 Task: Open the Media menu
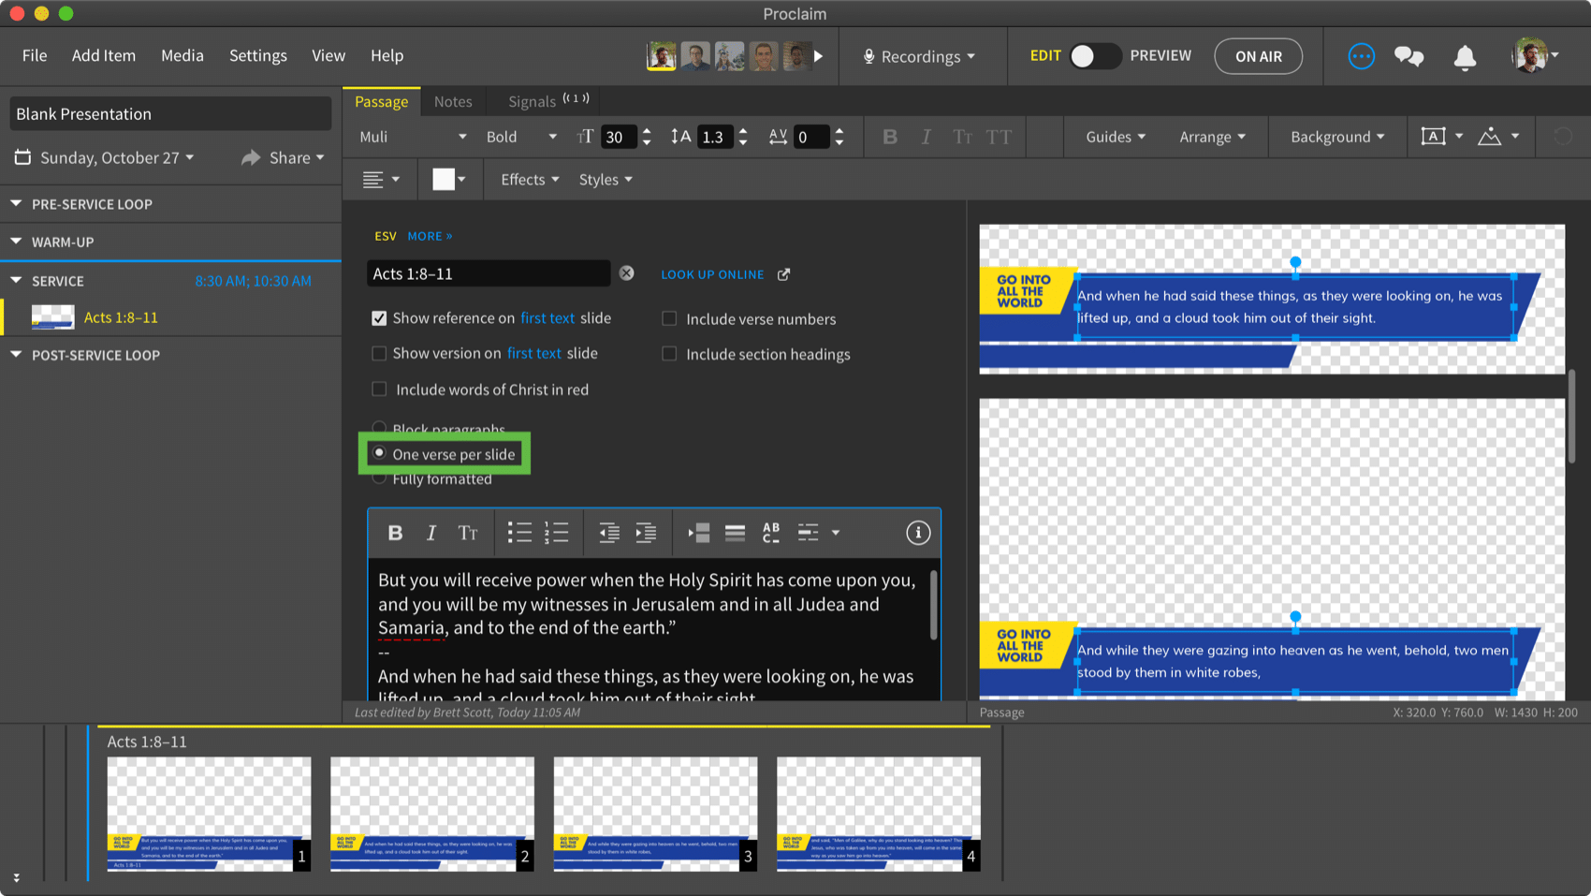[182, 56]
